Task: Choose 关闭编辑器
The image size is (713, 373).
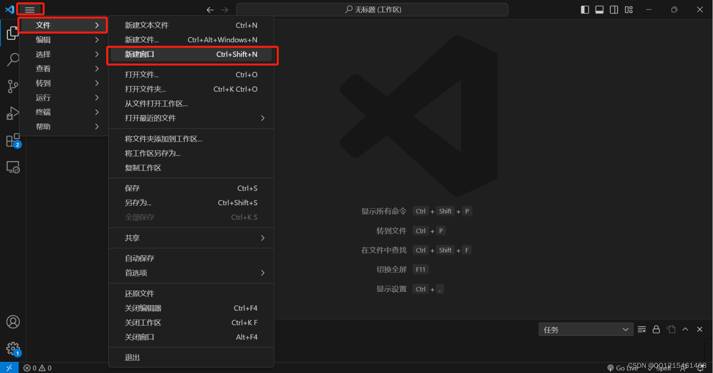Action: [191, 308]
